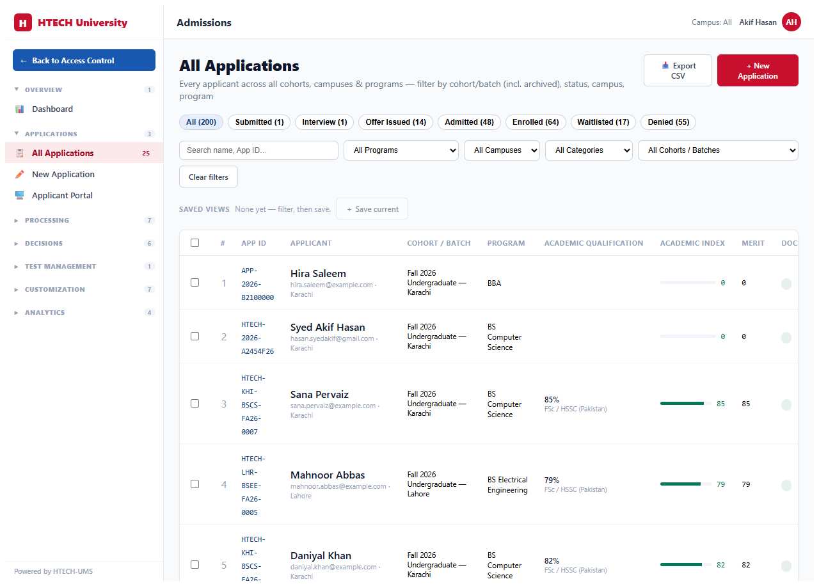Filter by Admitted (48) status
The width and height of the screenshot is (819, 586).
click(x=469, y=122)
